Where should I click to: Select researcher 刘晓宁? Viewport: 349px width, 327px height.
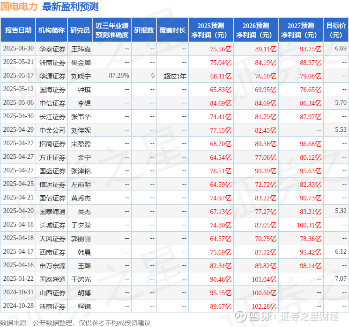[81, 76]
